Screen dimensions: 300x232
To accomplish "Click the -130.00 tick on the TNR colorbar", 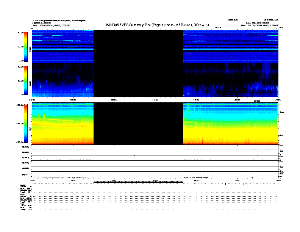I will pos(20,105).
